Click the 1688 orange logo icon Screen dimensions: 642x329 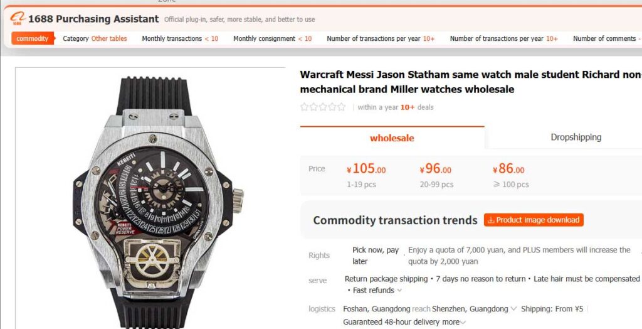pos(18,19)
